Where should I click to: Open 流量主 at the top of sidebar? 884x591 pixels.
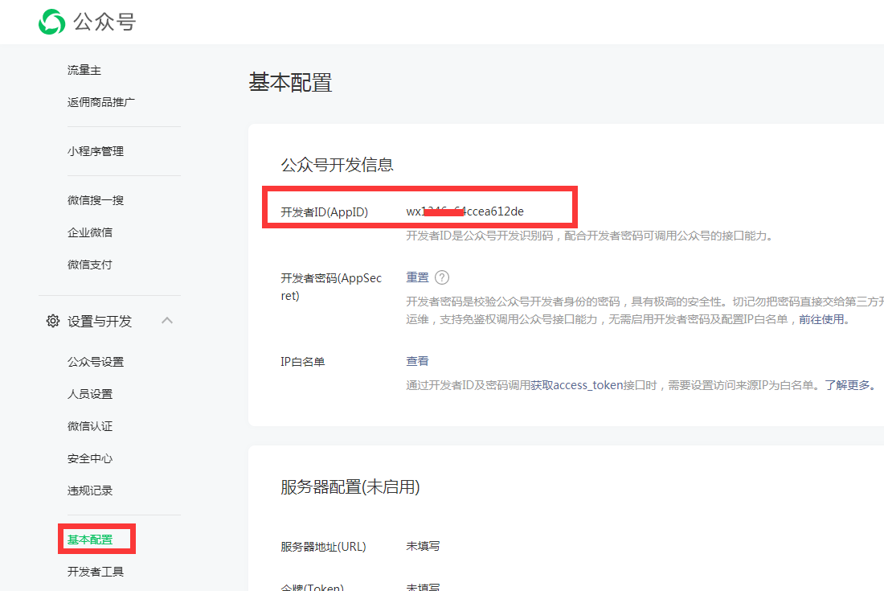tap(84, 70)
